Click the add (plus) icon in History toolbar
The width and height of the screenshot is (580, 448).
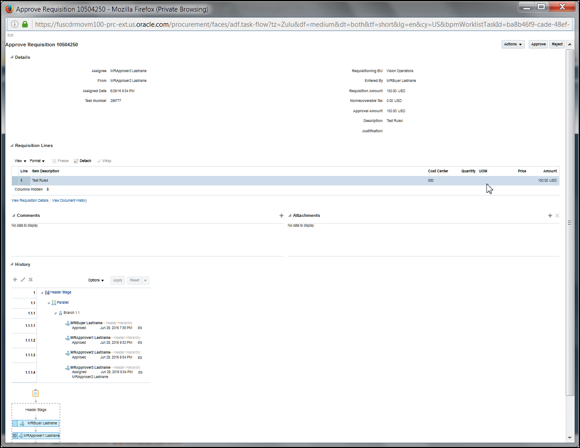[15, 279]
